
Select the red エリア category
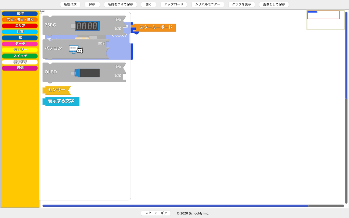[20, 26]
